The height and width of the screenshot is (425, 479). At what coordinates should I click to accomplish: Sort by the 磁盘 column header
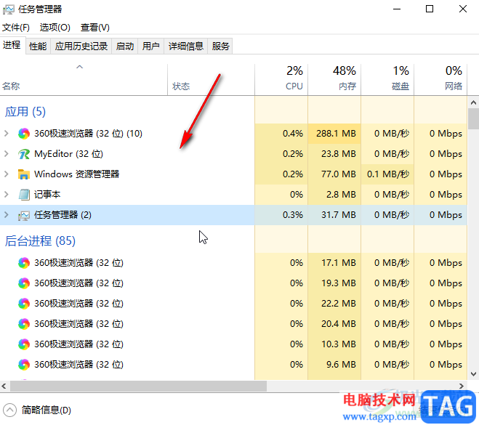click(387, 79)
